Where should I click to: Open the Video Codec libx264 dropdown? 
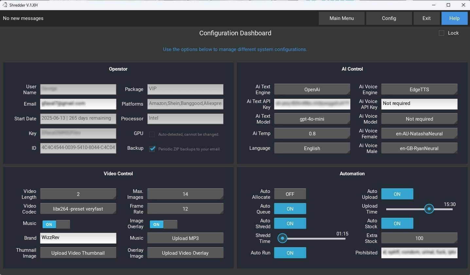pyautogui.click(x=78, y=209)
